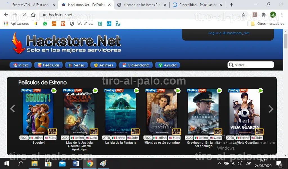The width and height of the screenshot is (288, 169).
Task: Open Mail app from taskbar
Action: (62, 163)
